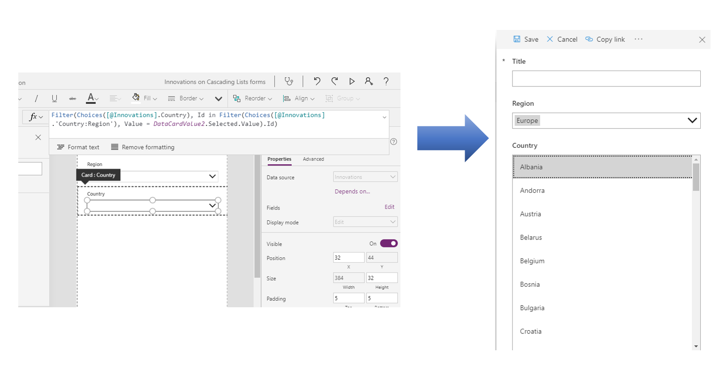Switch to the Advanced tab
This screenshot has width=726, height=376.
pyautogui.click(x=313, y=159)
